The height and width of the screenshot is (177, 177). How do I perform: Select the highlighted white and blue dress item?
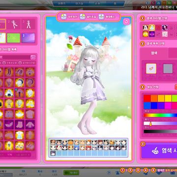pyautogui.click(x=20, y=135)
